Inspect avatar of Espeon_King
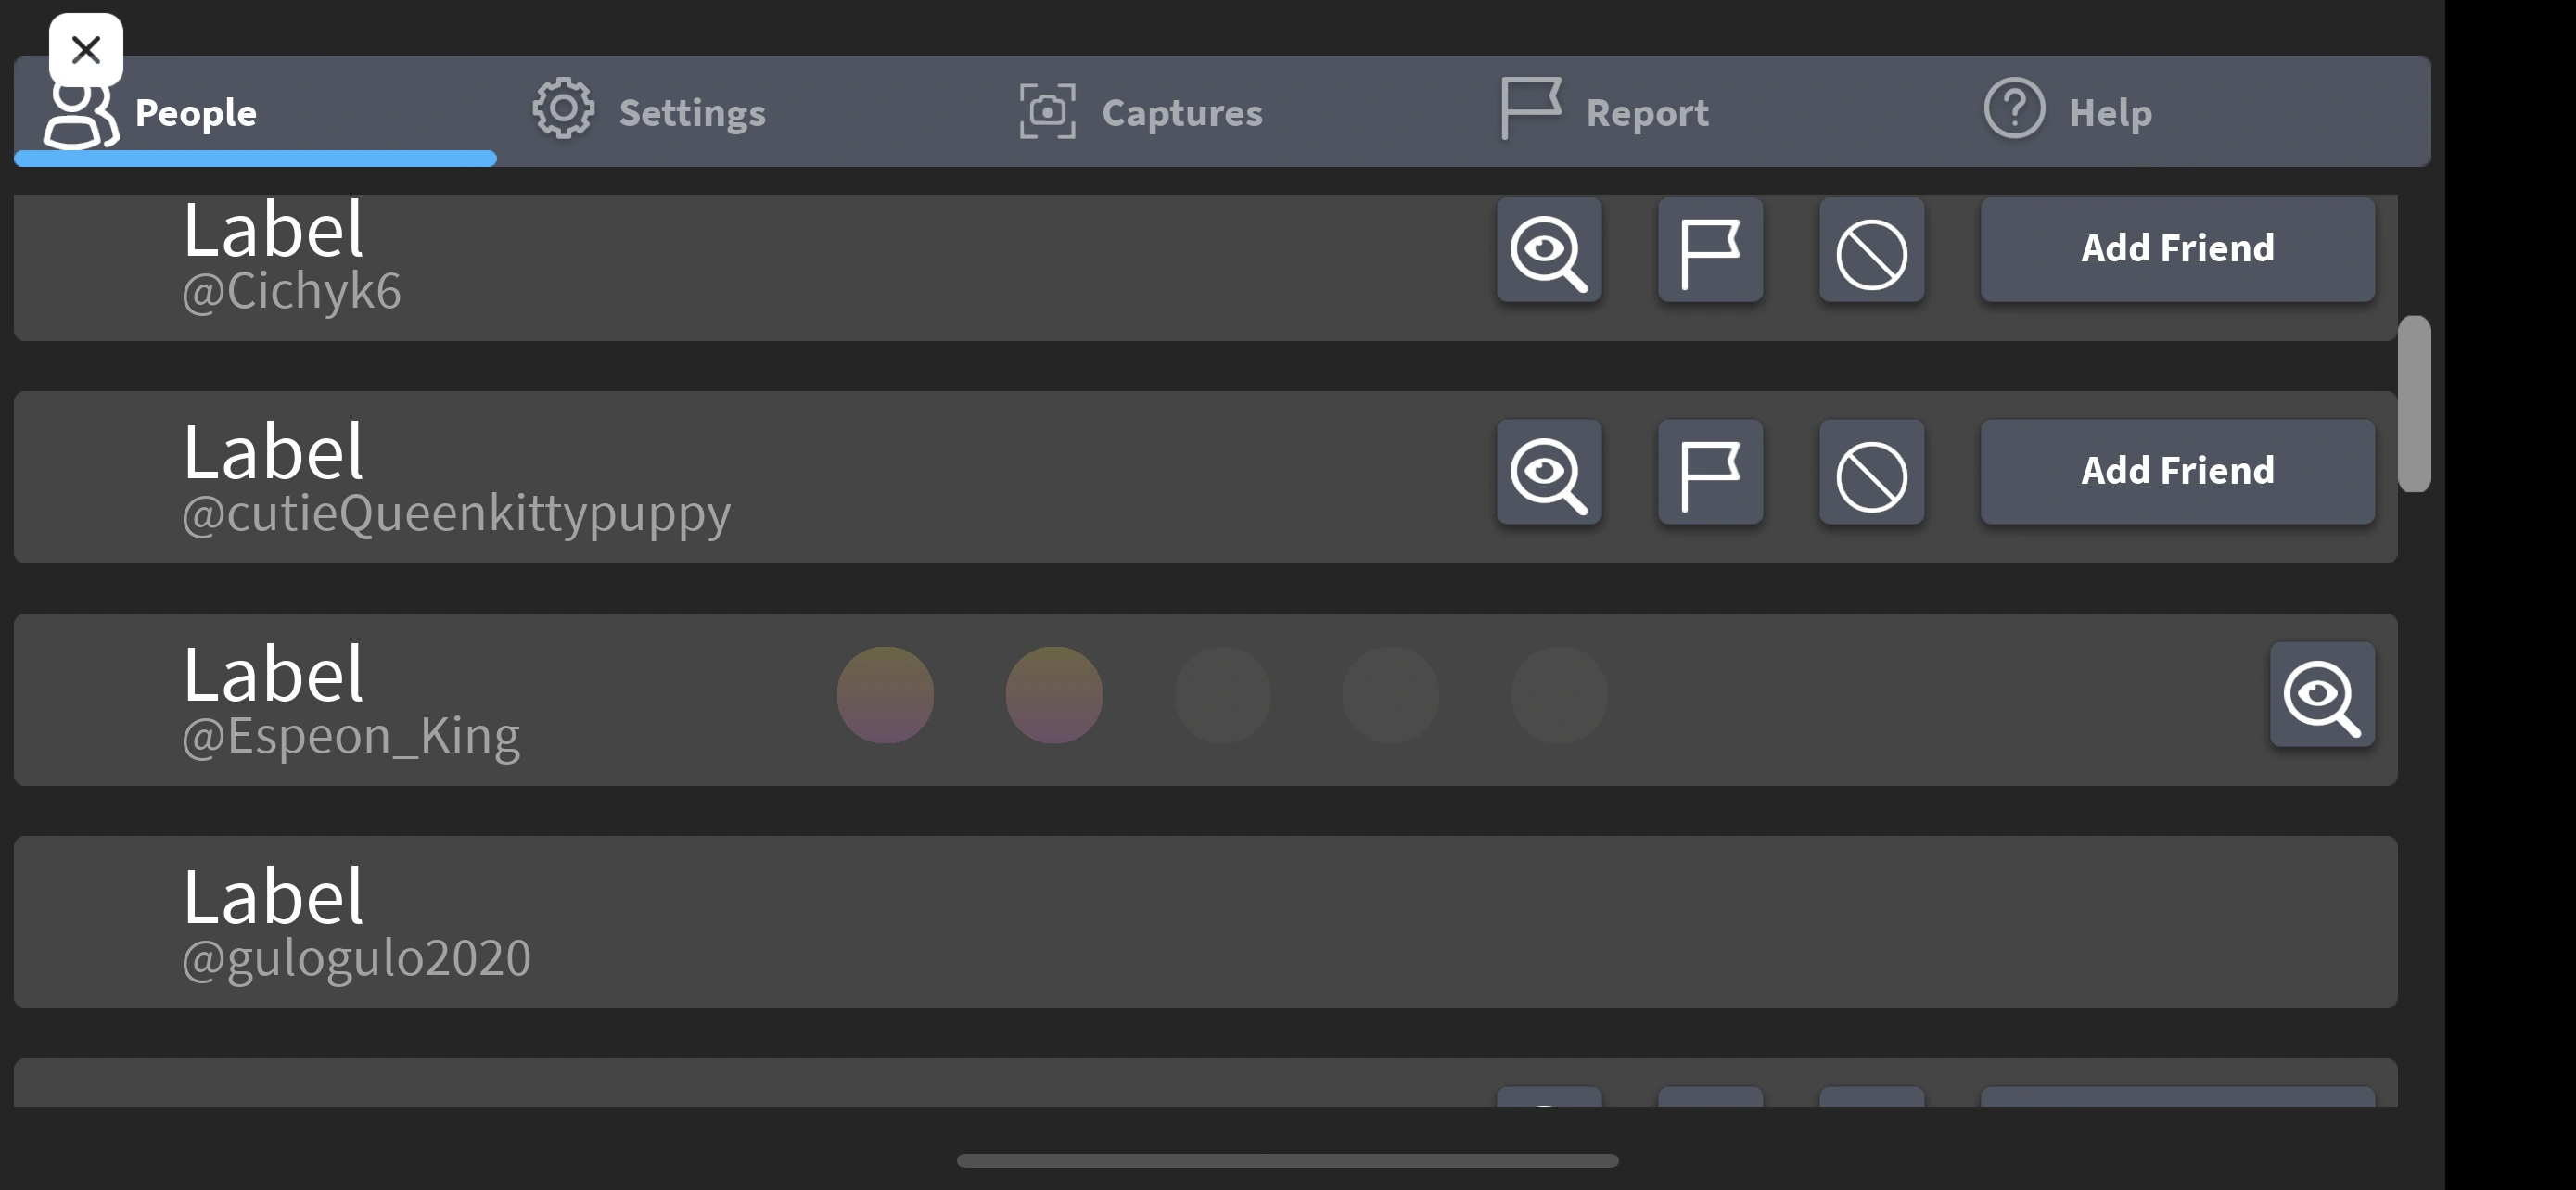 tap(2322, 695)
